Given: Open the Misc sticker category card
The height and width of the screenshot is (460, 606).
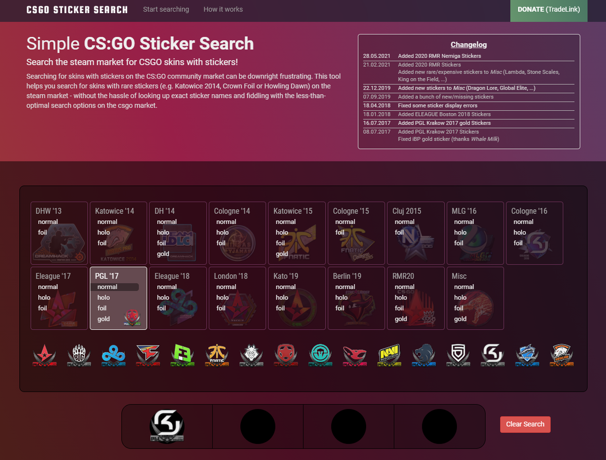Looking at the screenshot, I should click(475, 298).
